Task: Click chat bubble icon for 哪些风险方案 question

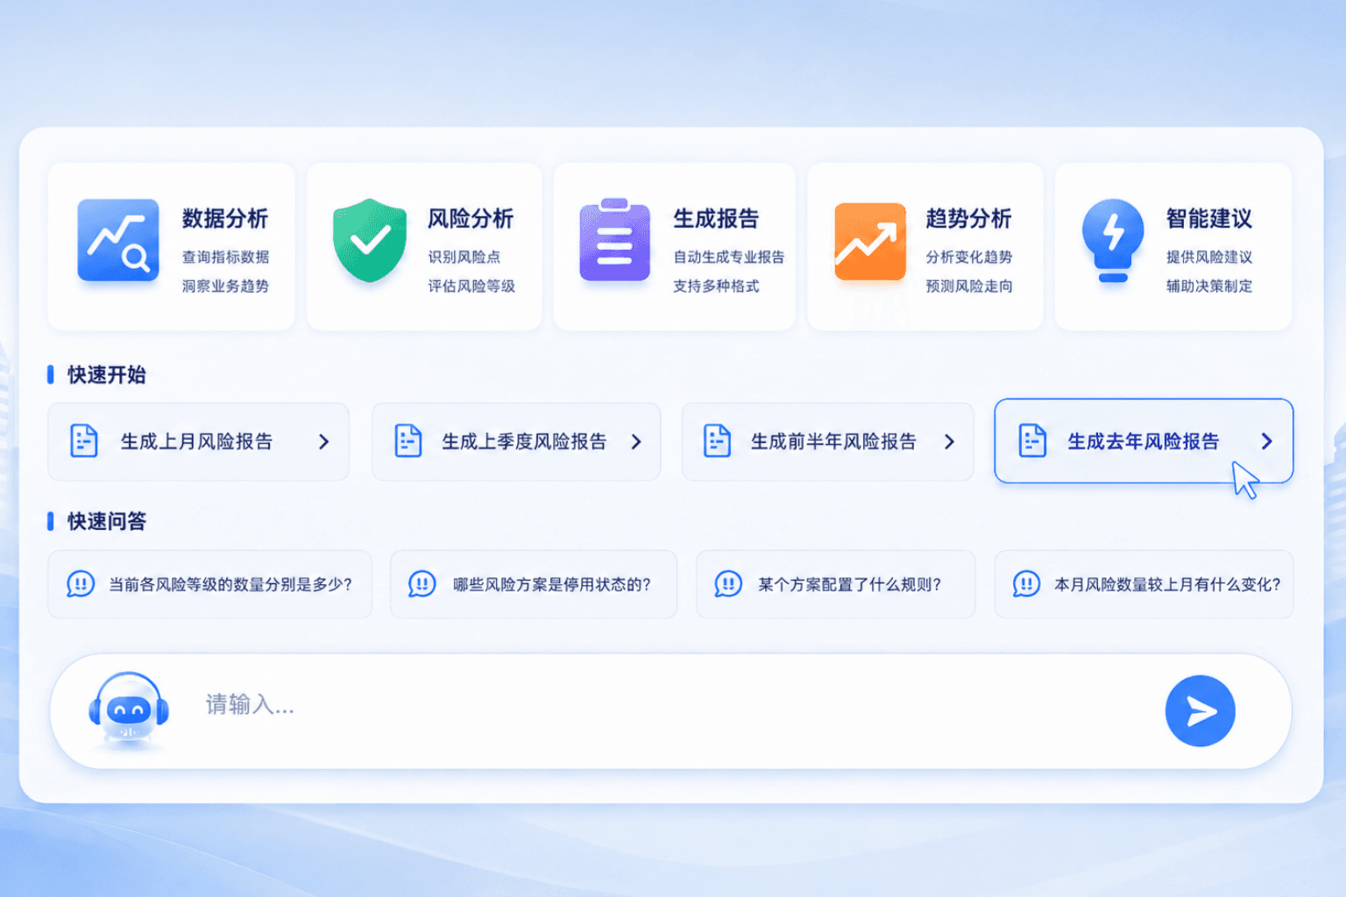Action: click(x=422, y=583)
